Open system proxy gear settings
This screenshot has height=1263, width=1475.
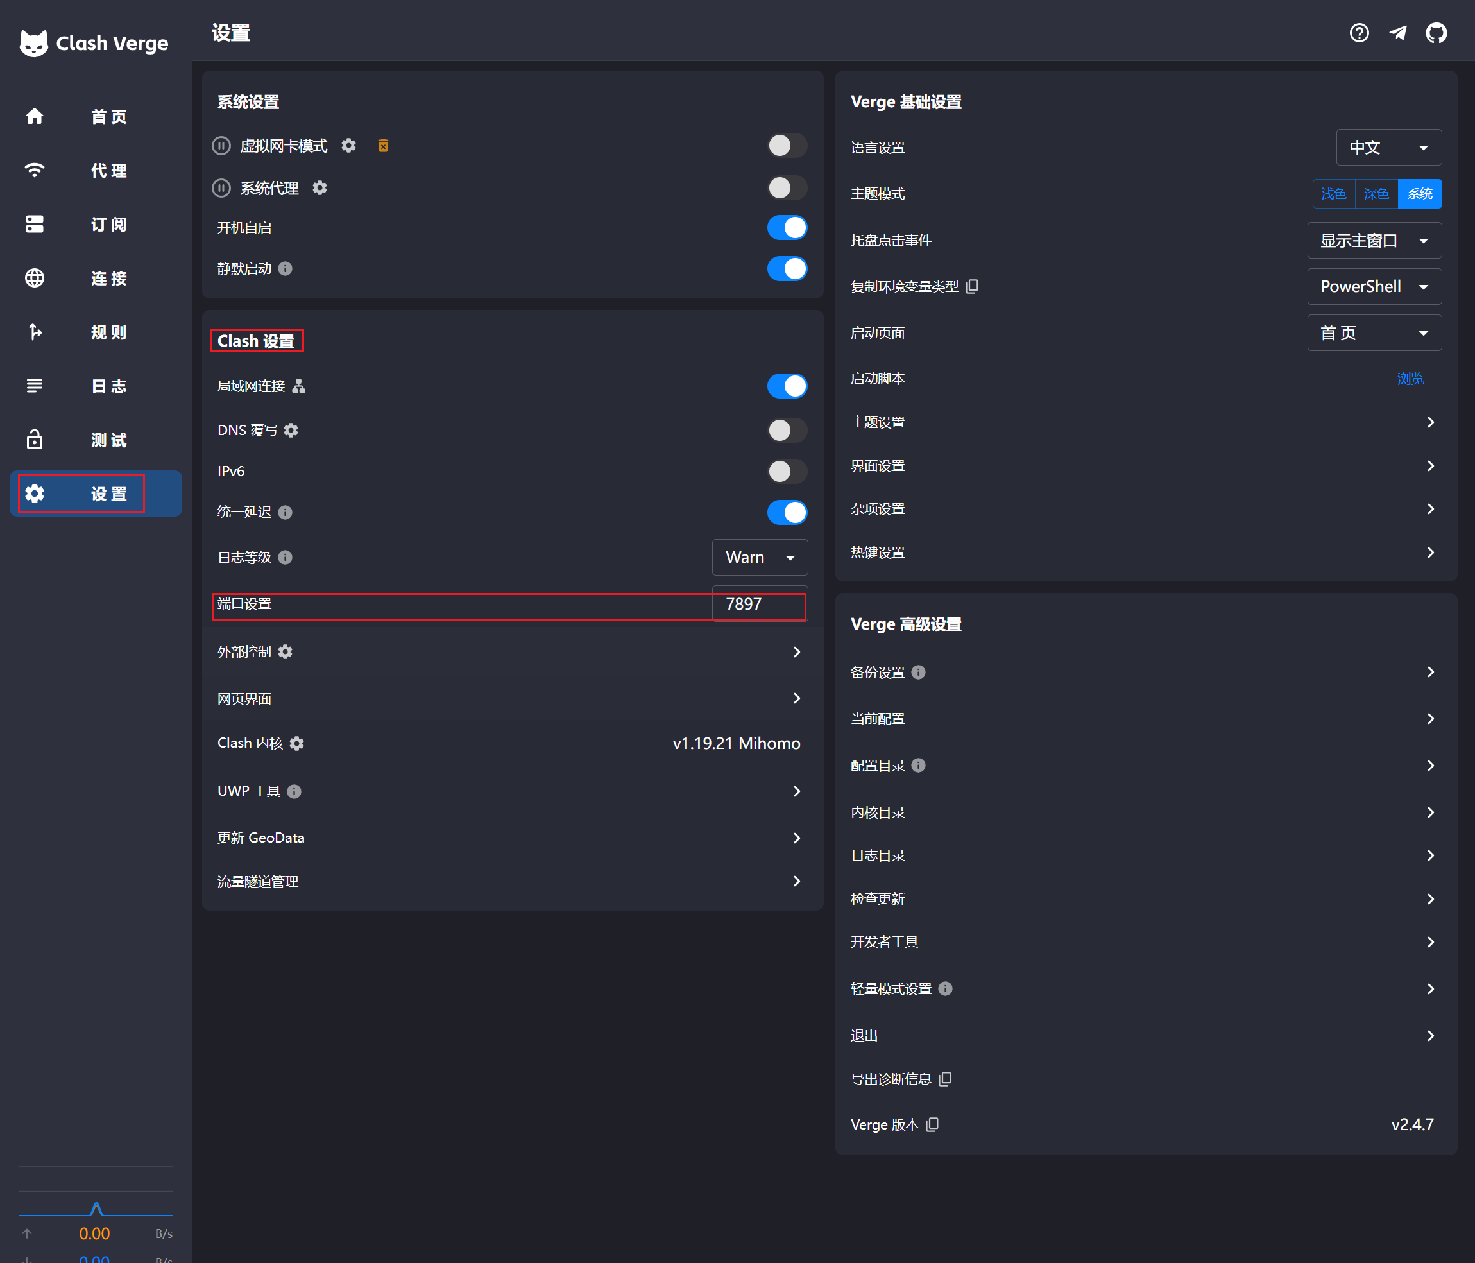(320, 188)
